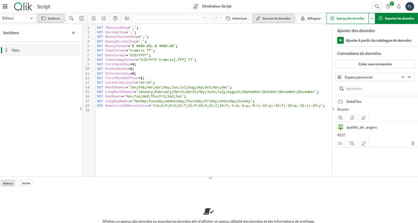Toggle the Sources de données panel
The width and height of the screenshot is (418, 223).
(x=273, y=18)
